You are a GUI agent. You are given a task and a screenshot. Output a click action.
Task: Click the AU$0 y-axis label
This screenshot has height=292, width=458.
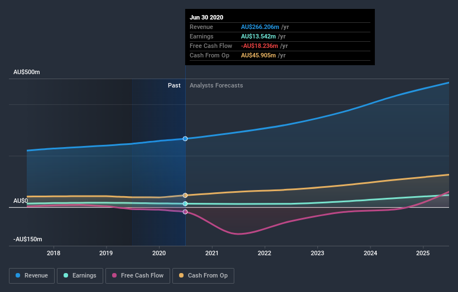pos(21,201)
